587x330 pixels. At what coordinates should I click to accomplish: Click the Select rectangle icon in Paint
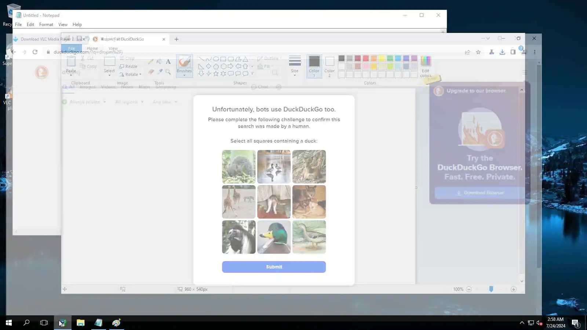109,62
